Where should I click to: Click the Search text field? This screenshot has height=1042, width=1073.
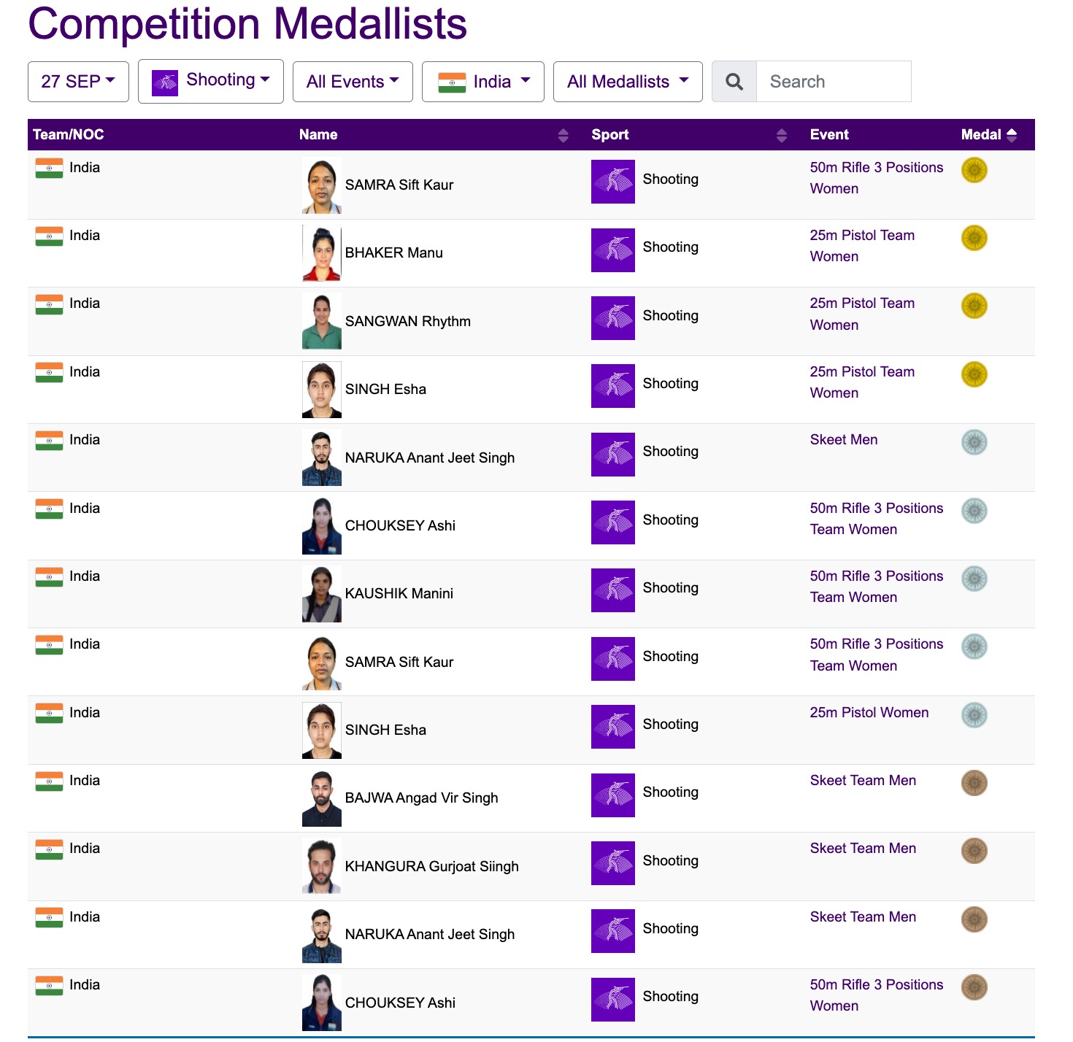click(834, 82)
